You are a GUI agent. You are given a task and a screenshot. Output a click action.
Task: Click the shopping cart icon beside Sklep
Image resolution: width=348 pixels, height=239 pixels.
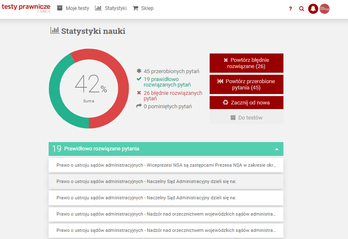135,8
